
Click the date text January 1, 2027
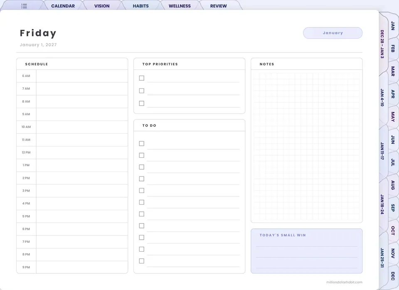tap(38, 45)
